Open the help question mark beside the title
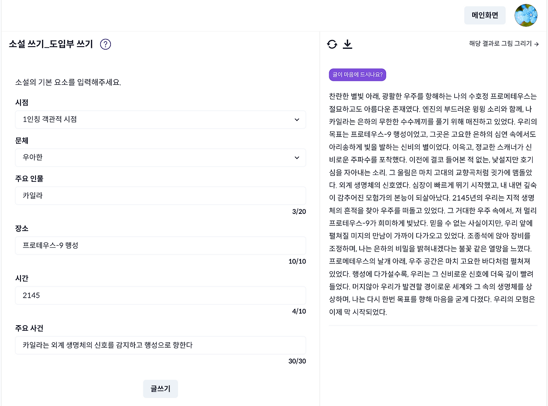 pyautogui.click(x=105, y=44)
